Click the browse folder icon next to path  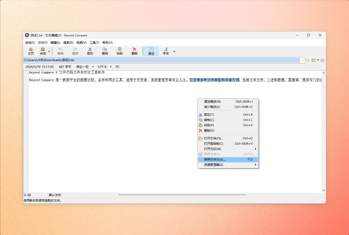[x=314, y=60]
